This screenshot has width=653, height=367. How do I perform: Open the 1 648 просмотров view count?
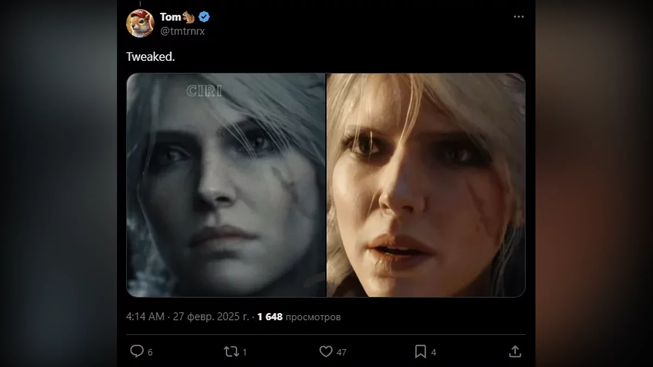click(299, 316)
